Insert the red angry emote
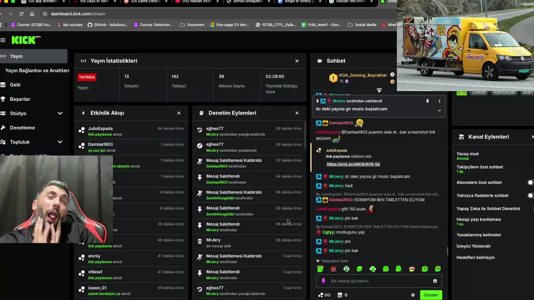This screenshot has width=534, height=300. 333,269
